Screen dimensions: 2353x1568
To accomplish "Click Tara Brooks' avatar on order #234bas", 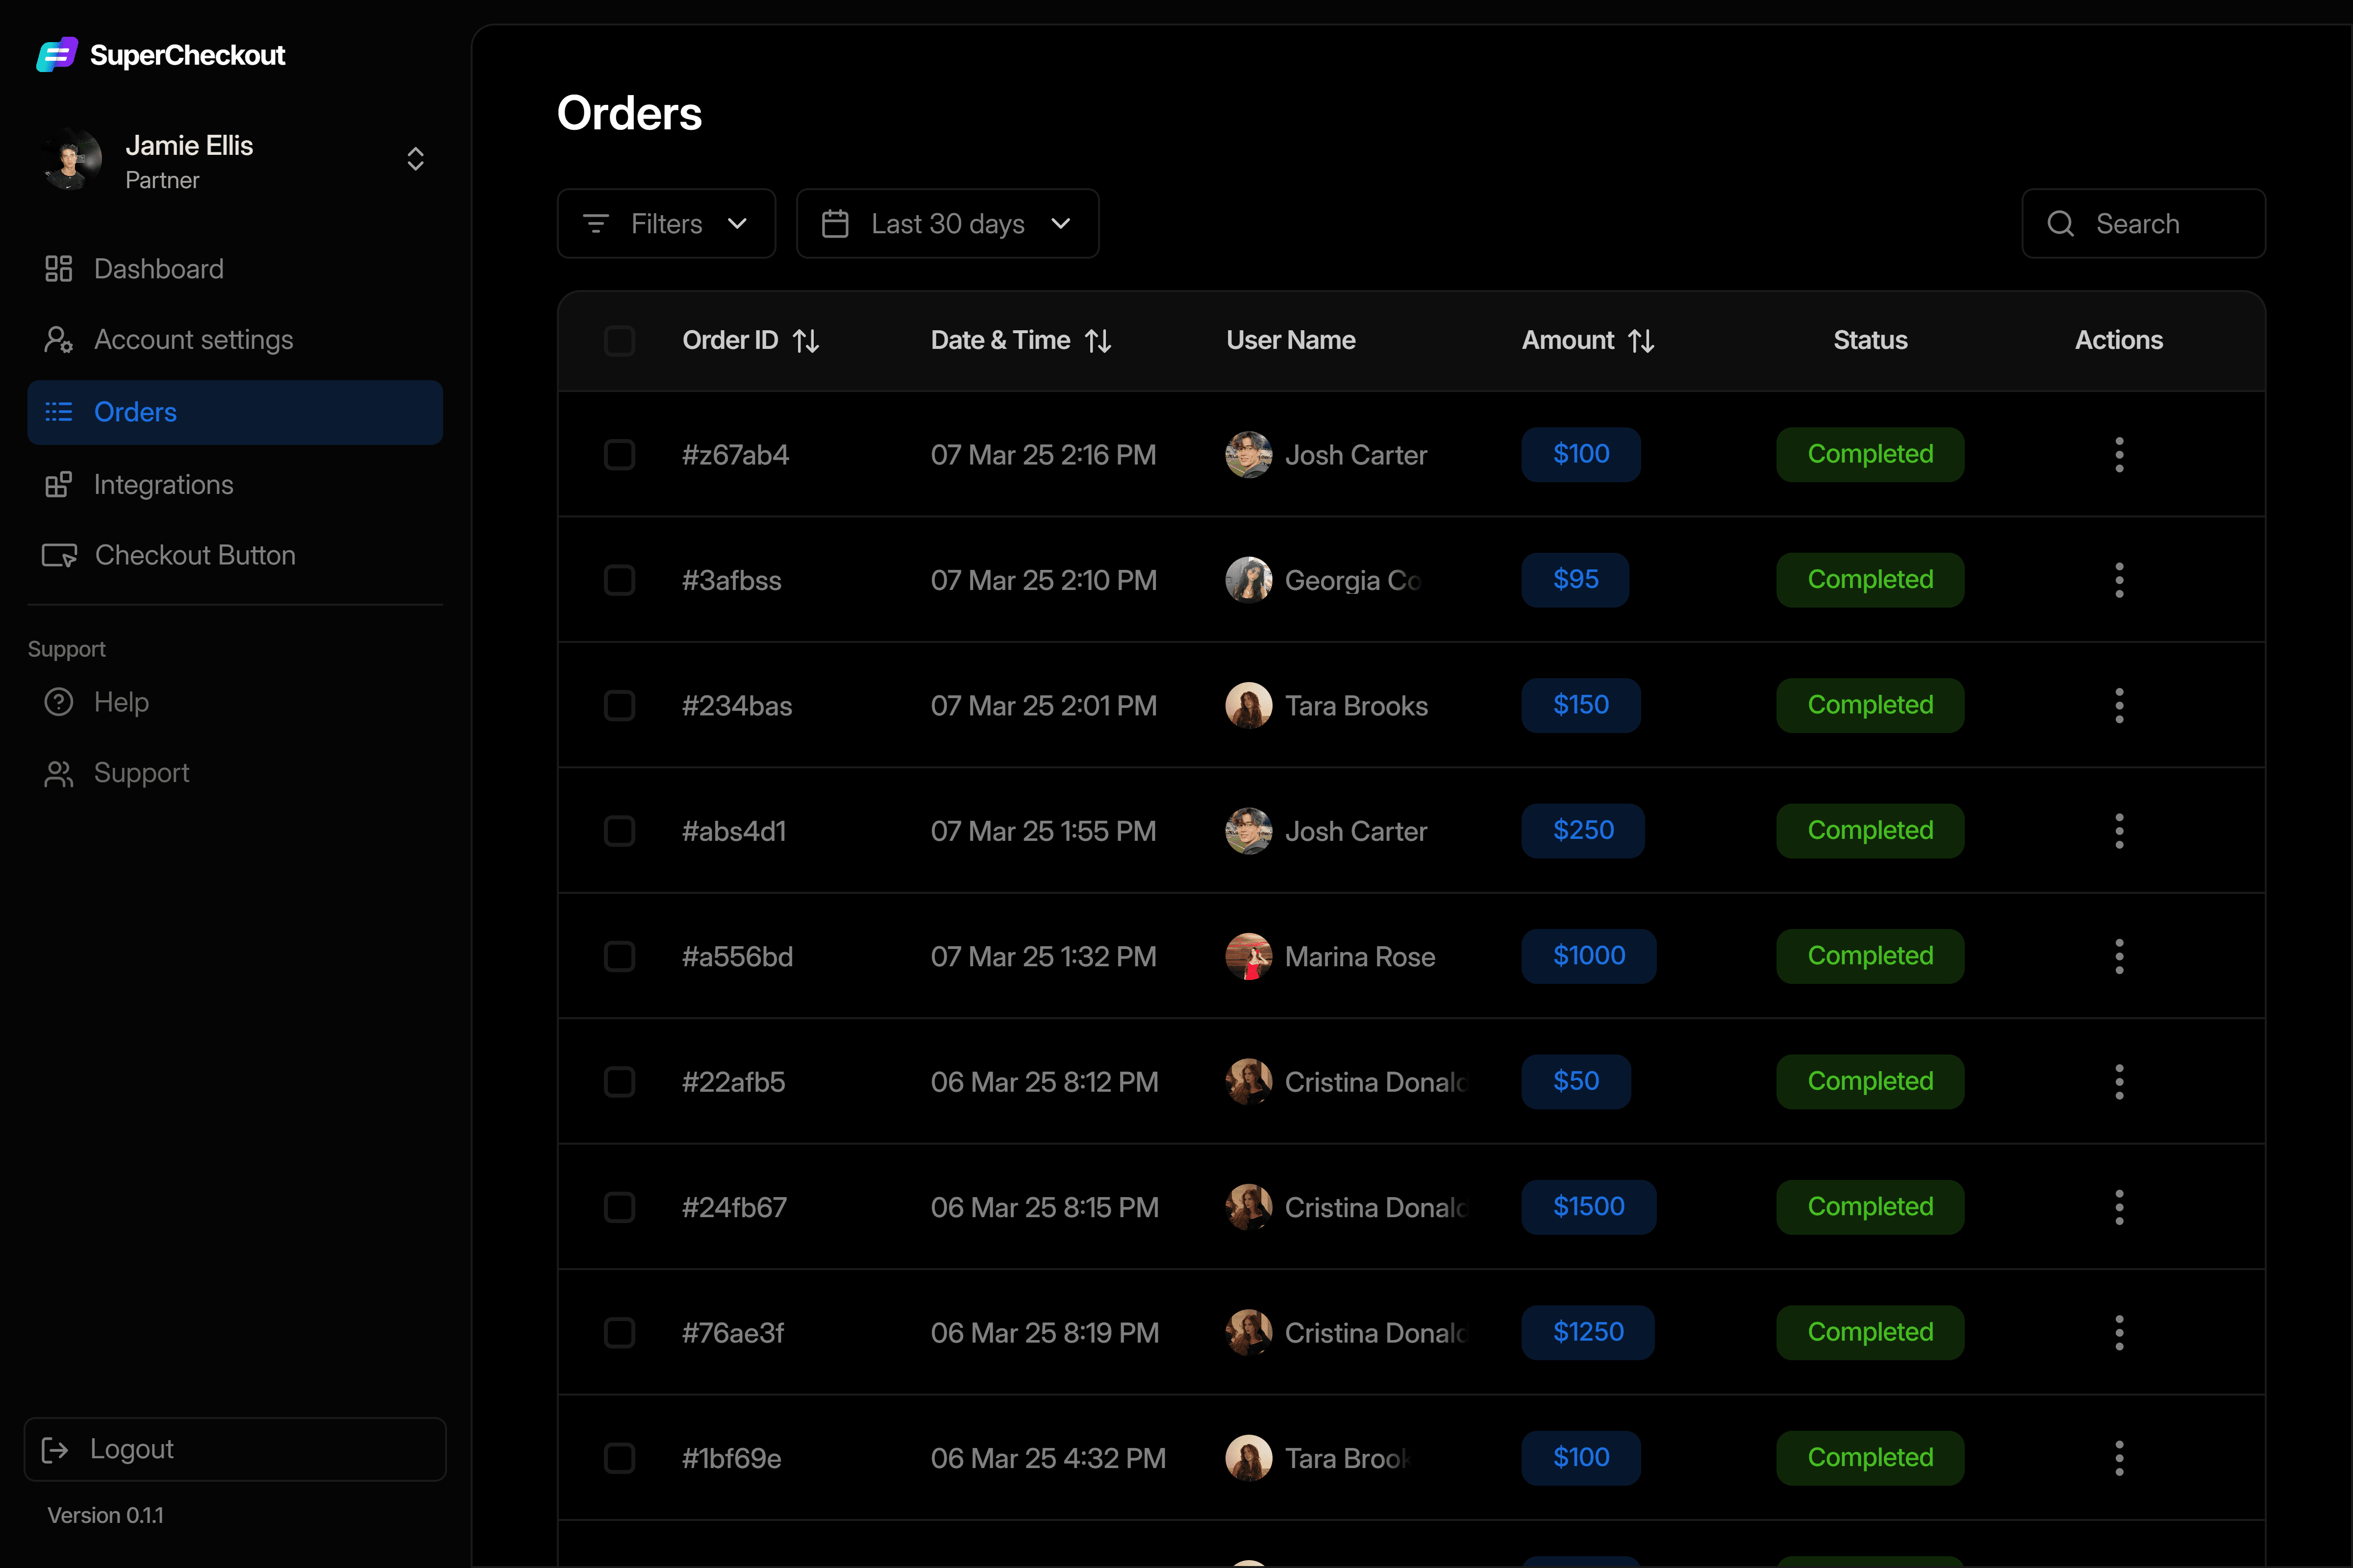I will [1249, 706].
